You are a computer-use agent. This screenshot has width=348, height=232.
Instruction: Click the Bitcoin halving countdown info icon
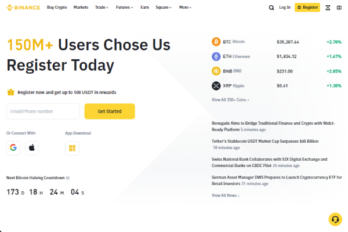[68, 178]
